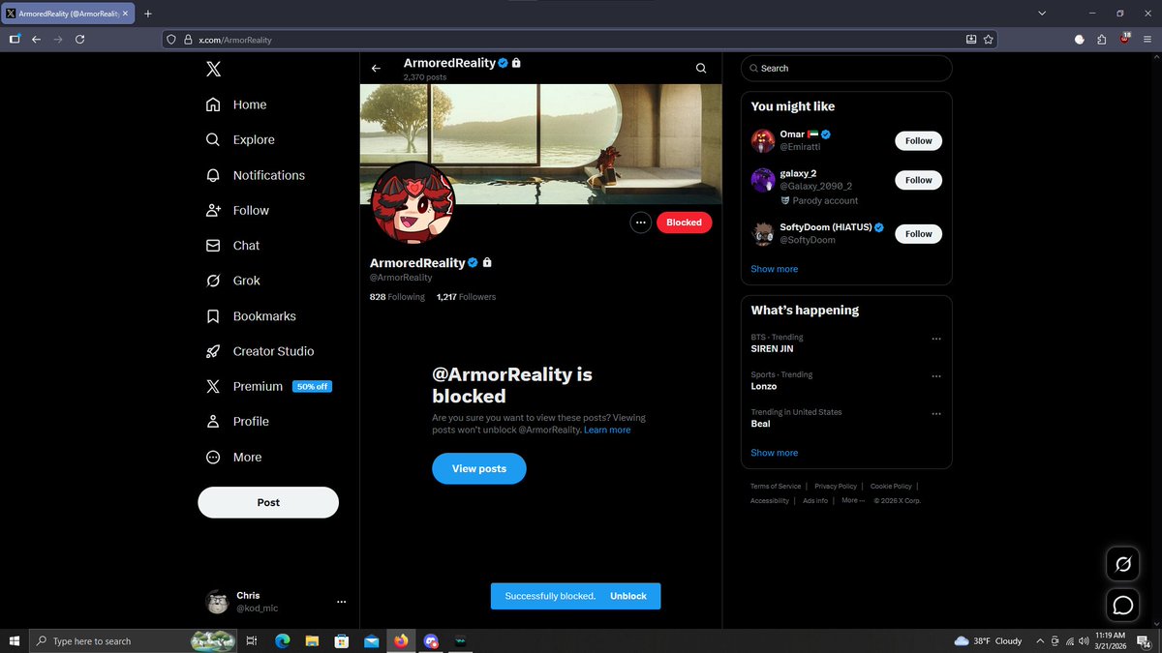Expand the footer More menu
Screen dimensions: 1162x653
(x=852, y=501)
